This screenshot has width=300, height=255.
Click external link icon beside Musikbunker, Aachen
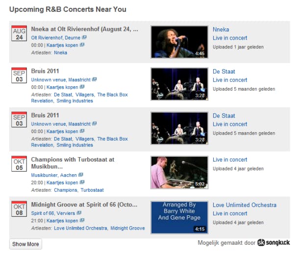click(80, 175)
